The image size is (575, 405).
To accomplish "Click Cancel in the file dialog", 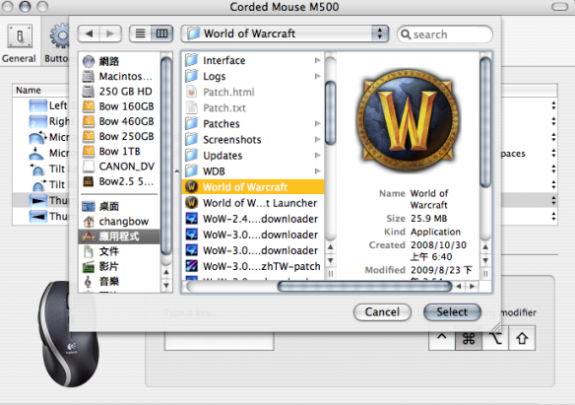I will (382, 311).
